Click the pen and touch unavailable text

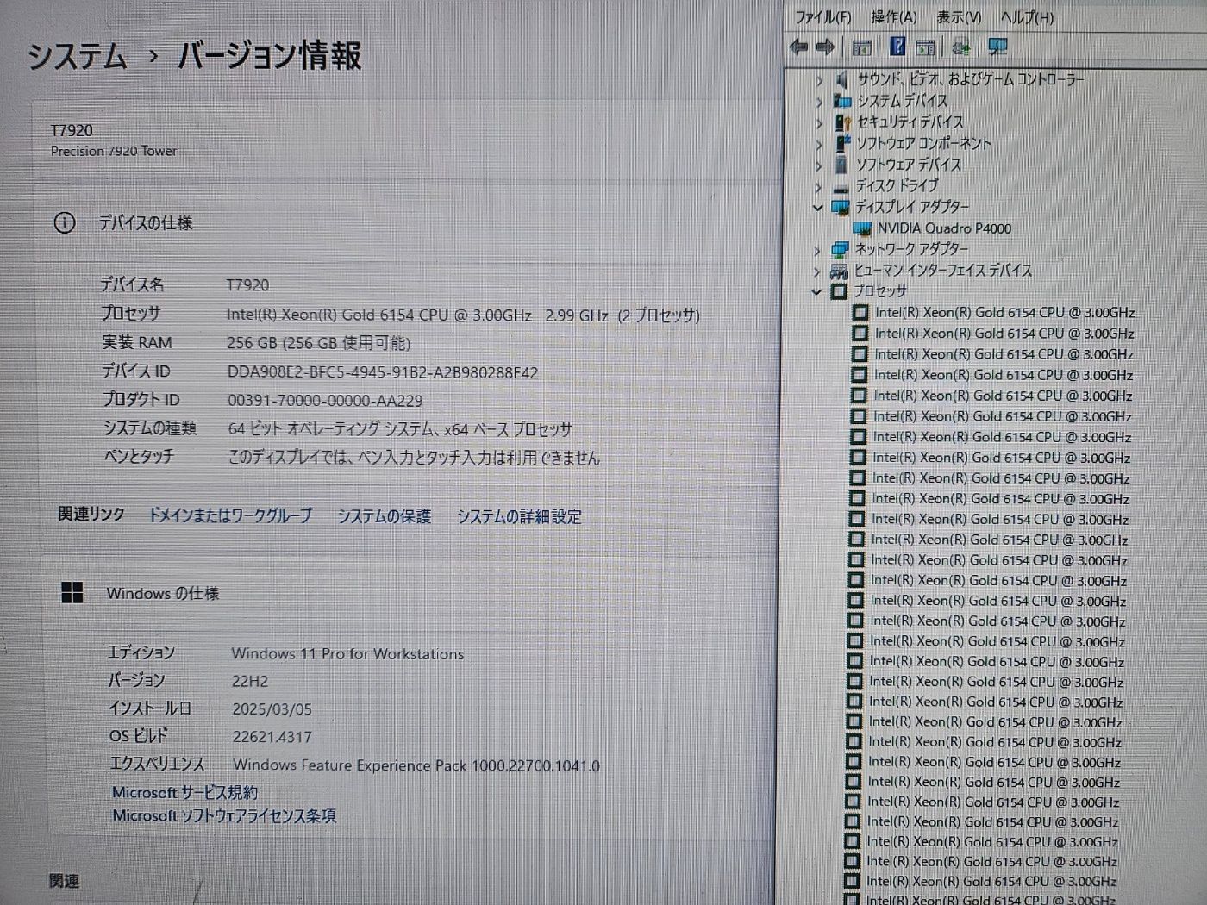pos(414,458)
